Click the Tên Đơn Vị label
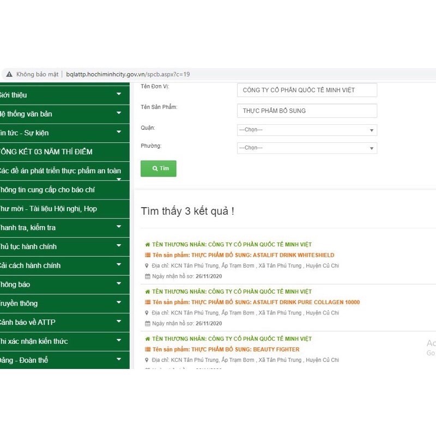 155,86
